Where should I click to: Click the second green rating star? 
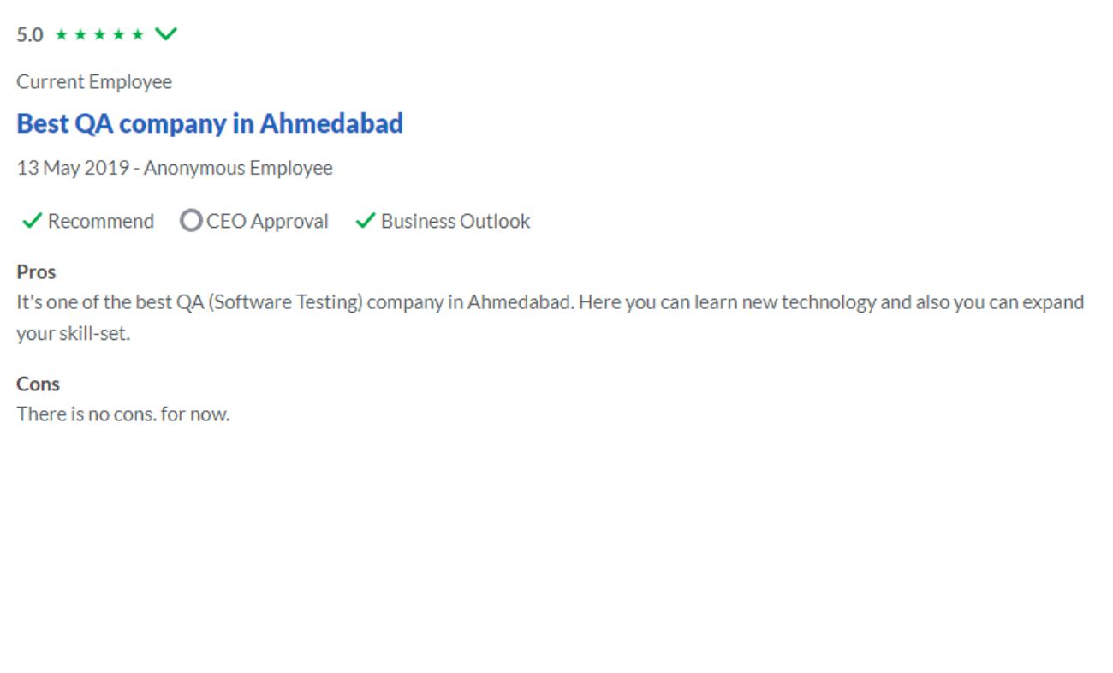click(x=80, y=34)
